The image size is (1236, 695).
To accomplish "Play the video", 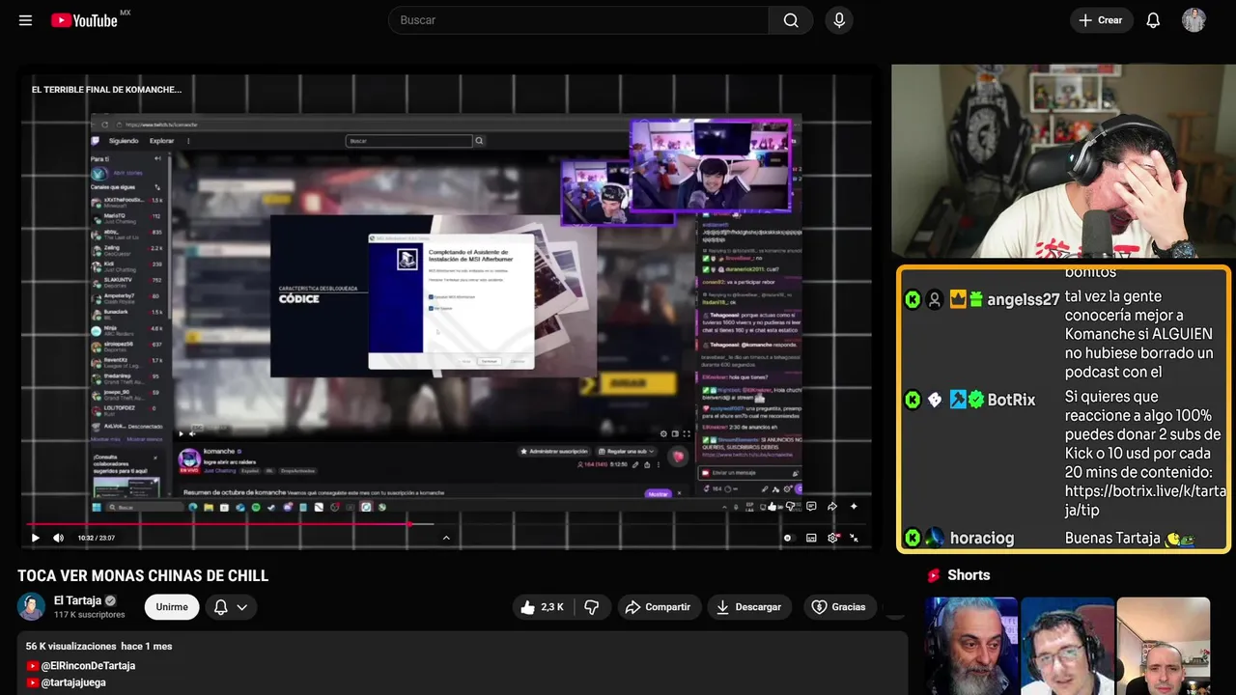I will tap(36, 538).
